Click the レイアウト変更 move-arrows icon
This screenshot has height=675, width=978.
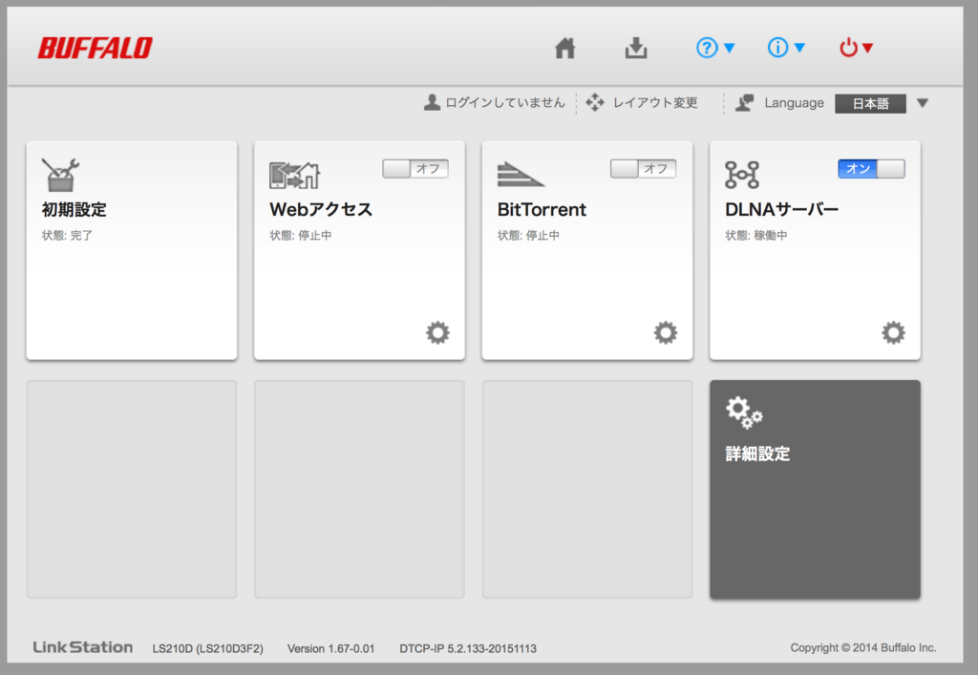[x=595, y=102]
